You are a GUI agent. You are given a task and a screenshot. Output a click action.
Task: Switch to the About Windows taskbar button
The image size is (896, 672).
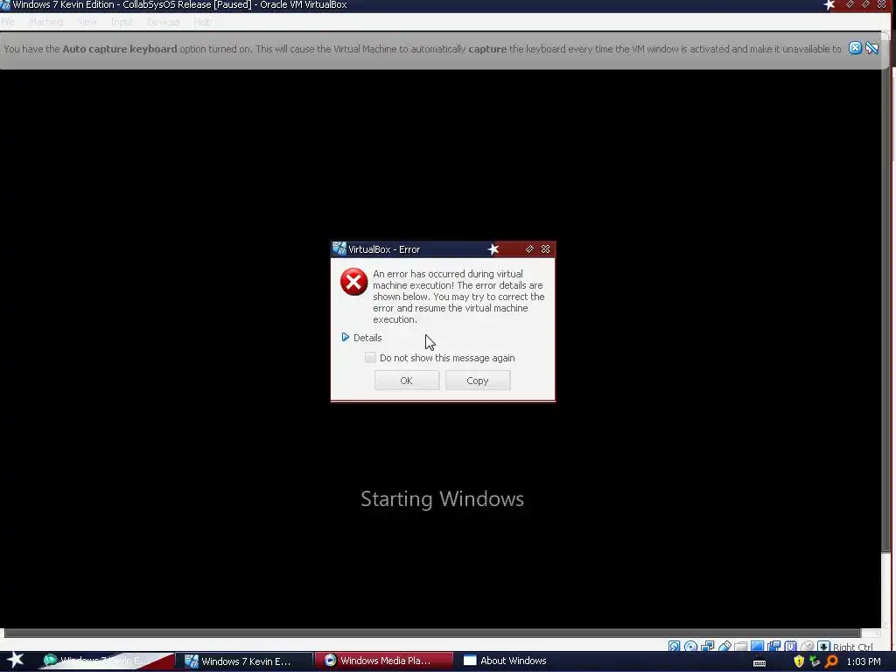[x=505, y=661]
